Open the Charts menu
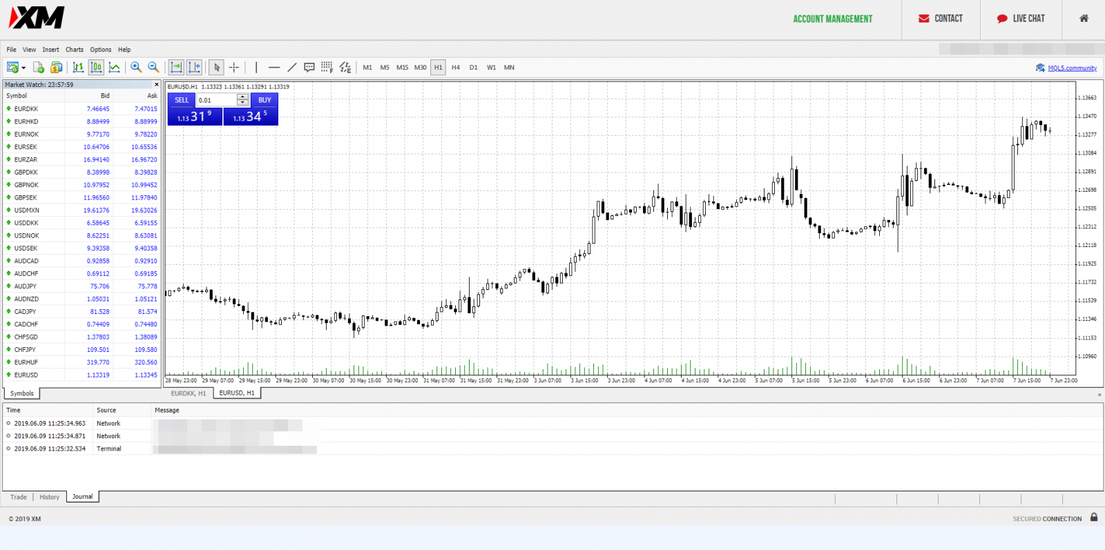Image resolution: width=1105 pixels, height=550 pixels. click(75, 50)
